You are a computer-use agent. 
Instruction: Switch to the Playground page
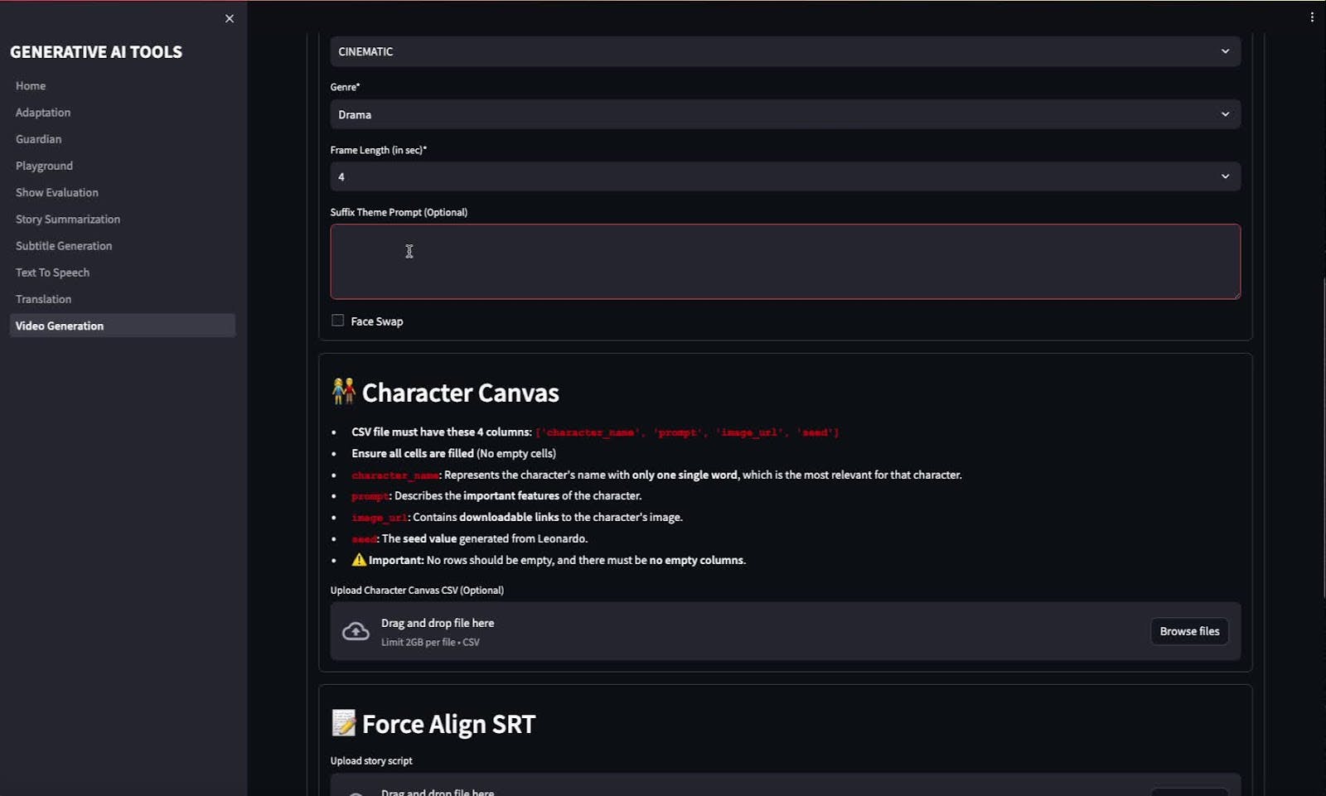coord(44,166)
